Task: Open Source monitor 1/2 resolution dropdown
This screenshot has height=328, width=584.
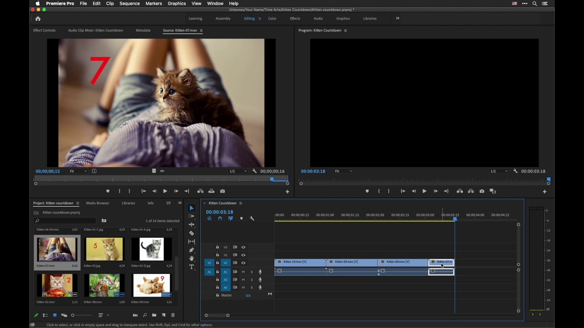Action: point(238,171)
